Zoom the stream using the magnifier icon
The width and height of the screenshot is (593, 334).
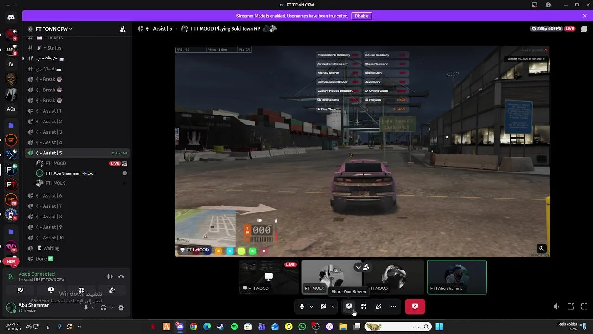pos(541,249)
